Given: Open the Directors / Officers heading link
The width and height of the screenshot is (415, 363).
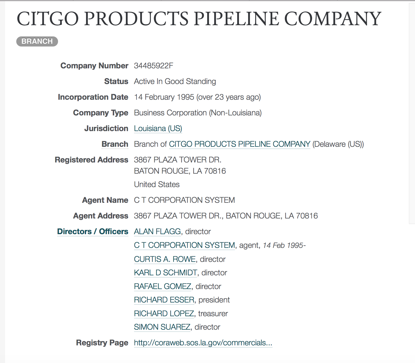Looking at the screenshot, I should 93,232.
